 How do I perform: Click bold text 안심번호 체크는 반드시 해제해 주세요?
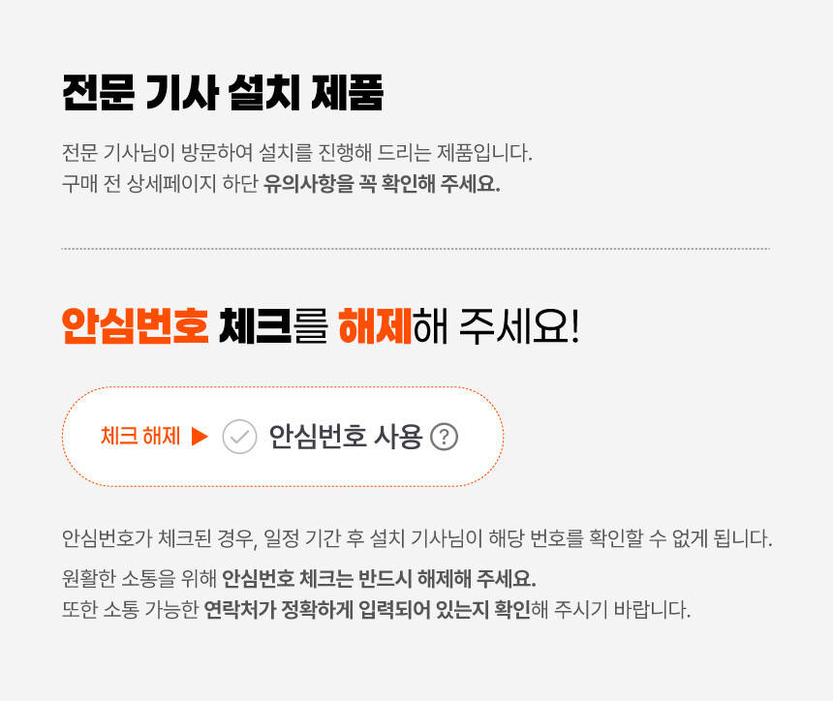[x=379, y=578]
